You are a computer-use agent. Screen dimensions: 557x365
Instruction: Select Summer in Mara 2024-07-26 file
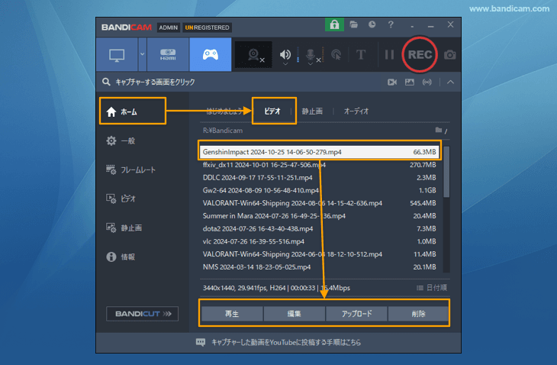[320, 216]
